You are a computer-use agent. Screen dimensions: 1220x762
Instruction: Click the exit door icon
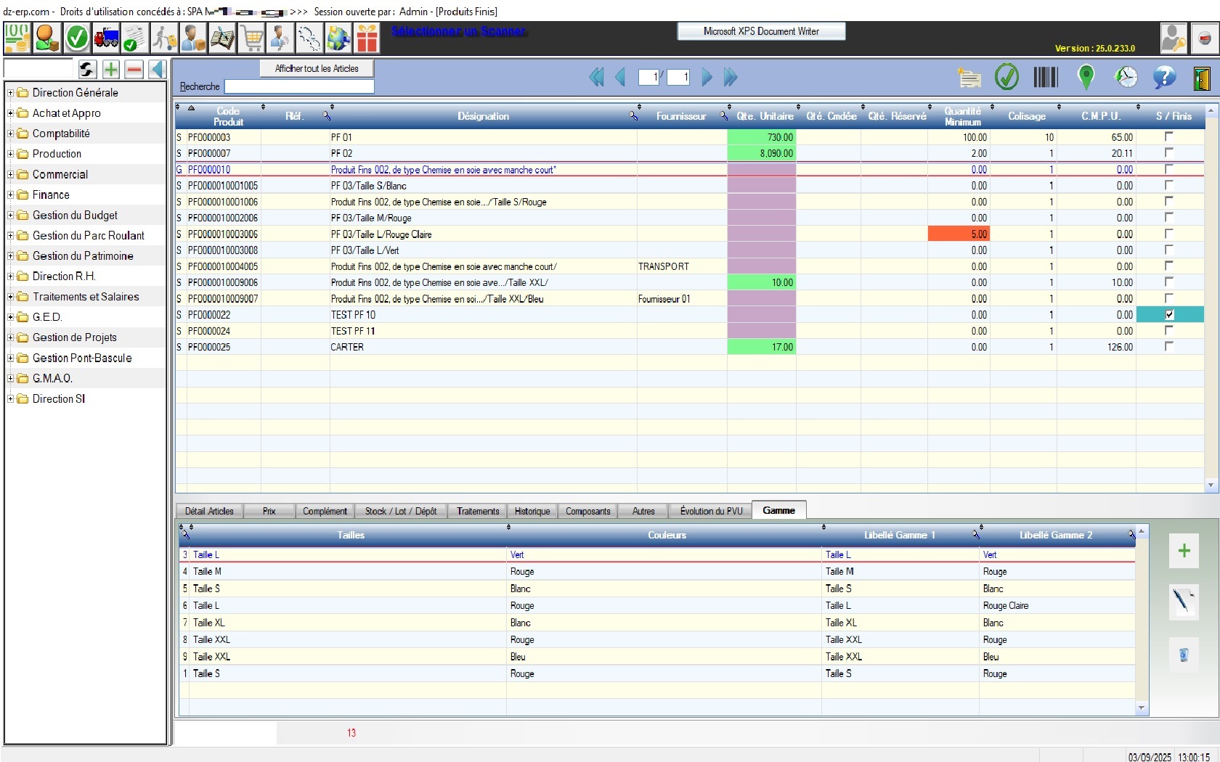point(1202,78)
